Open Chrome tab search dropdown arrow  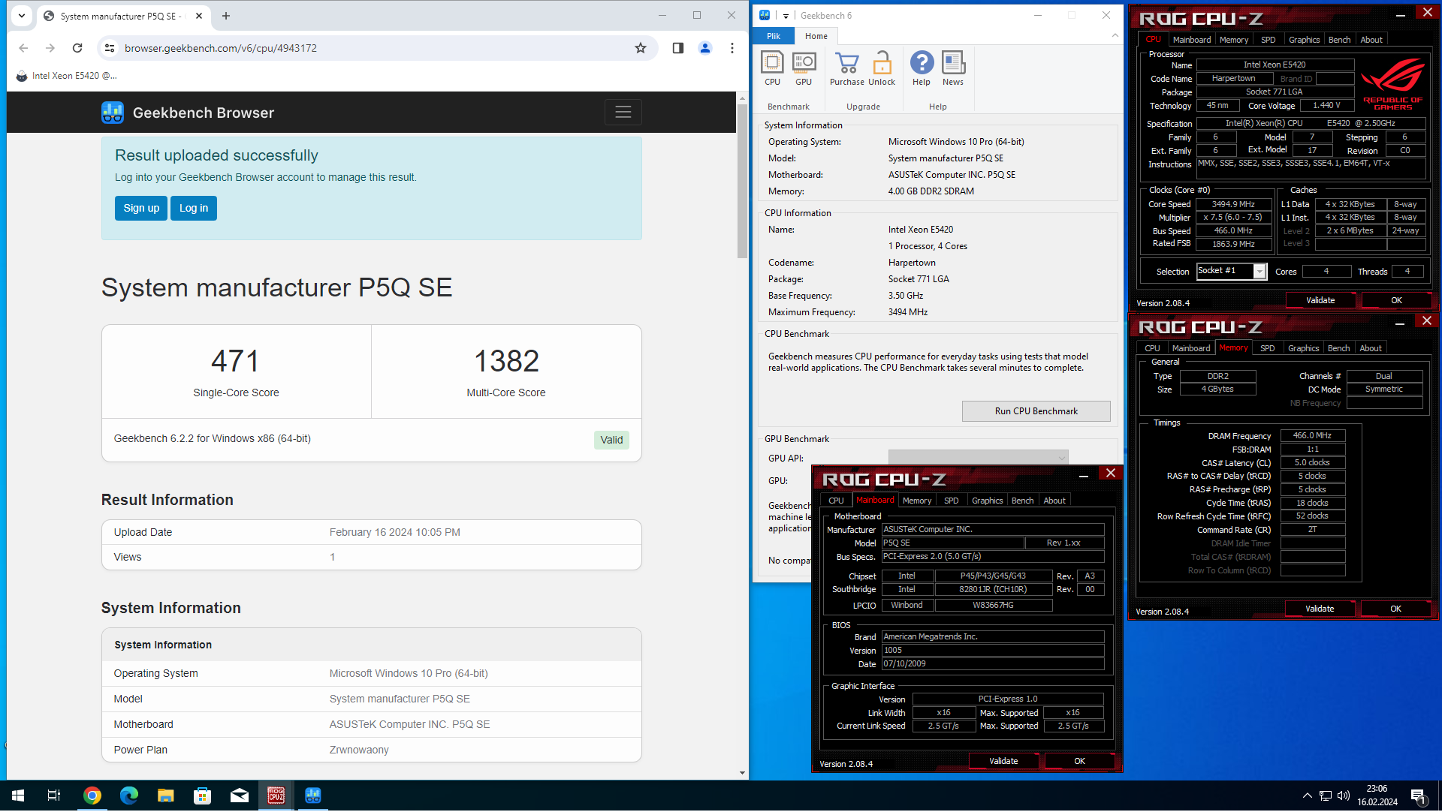(x=22, y=16)
